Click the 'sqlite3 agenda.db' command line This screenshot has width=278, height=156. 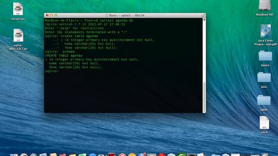[89, 20]
